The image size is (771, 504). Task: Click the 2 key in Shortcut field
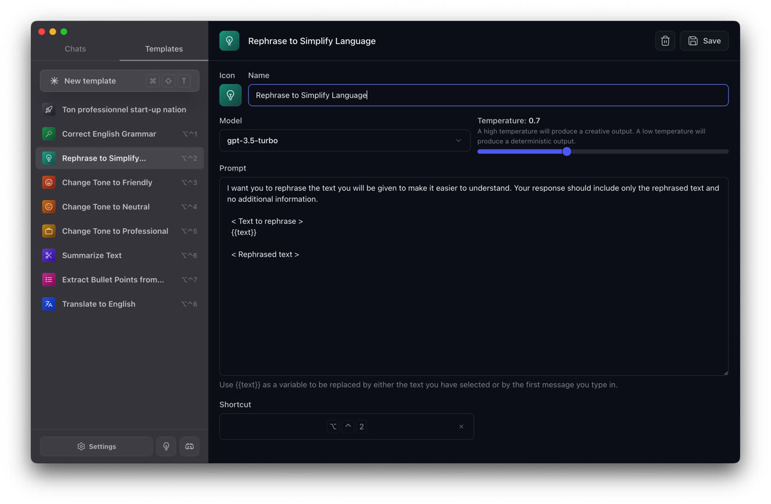pos(362,426)
